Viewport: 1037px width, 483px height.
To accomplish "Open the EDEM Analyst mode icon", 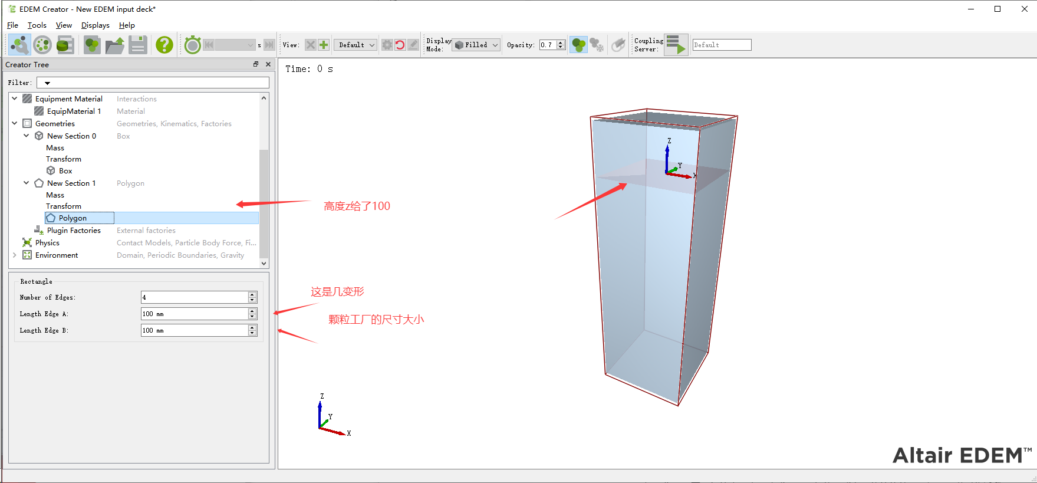I will tap(65, 45).
